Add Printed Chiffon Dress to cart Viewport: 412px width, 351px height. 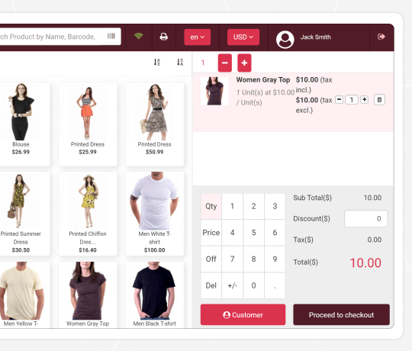(x=88, y=214)
